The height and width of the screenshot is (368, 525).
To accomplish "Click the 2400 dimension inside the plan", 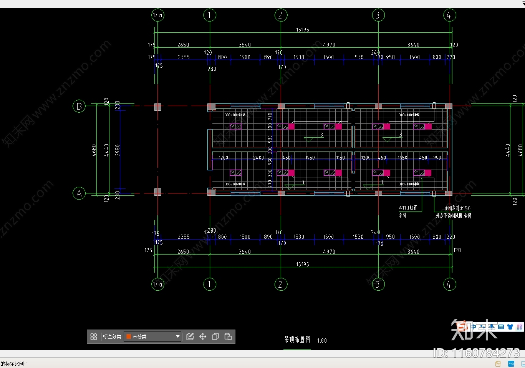I will (x=258, y=158).
